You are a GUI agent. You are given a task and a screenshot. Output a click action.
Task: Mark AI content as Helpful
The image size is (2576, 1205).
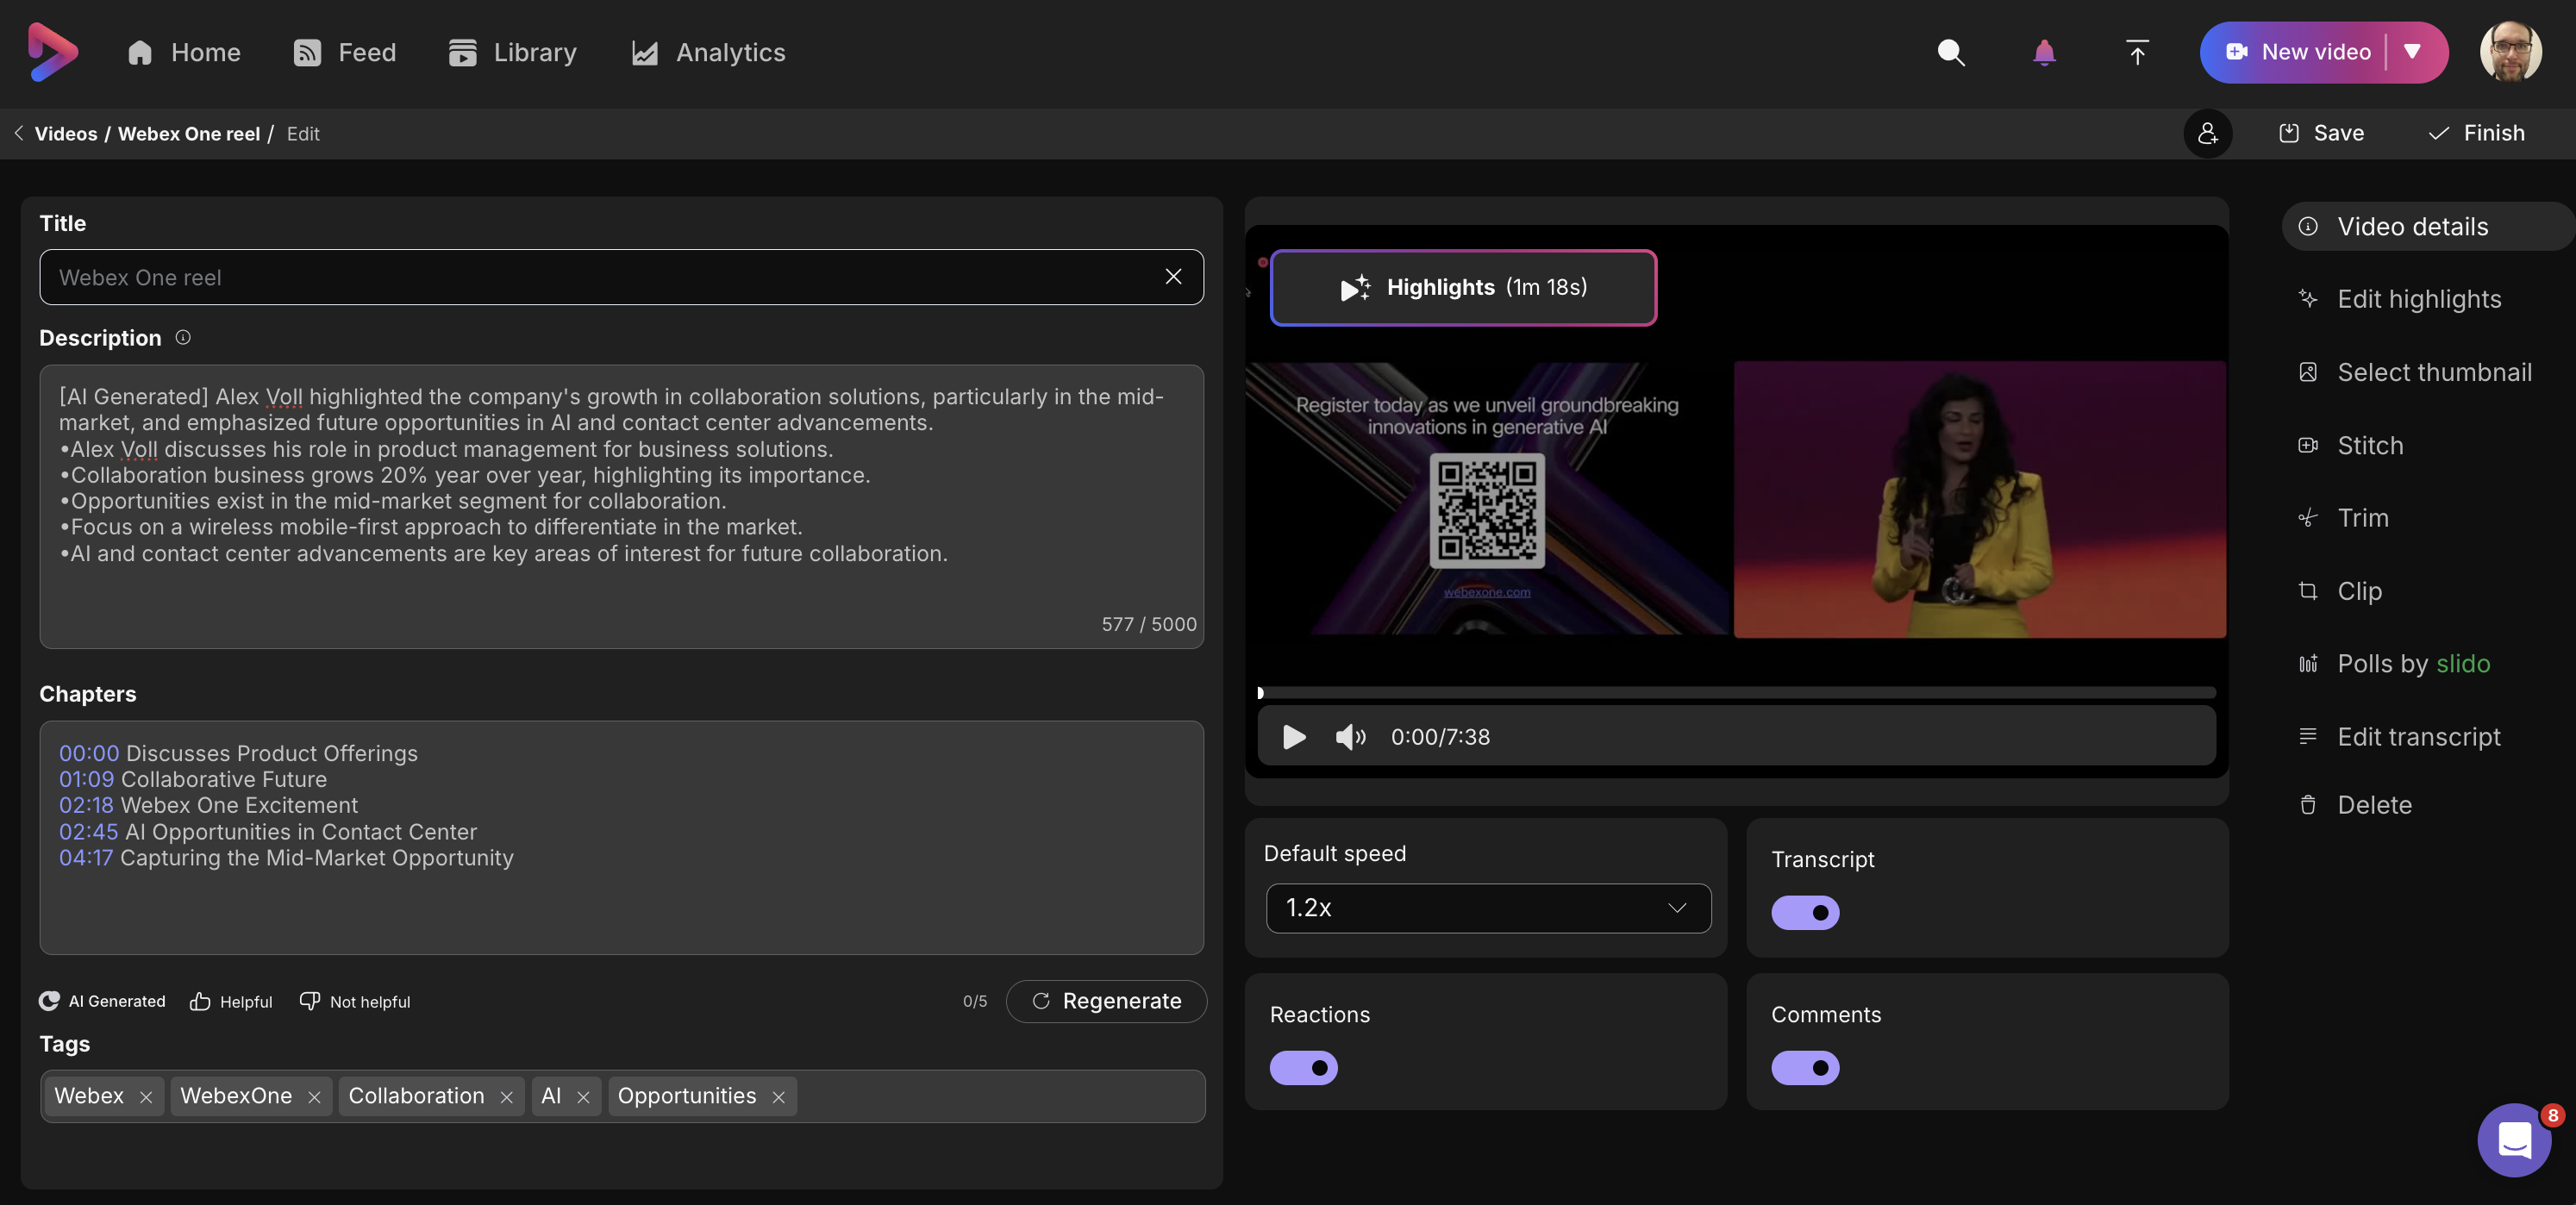click(231, 1001)
